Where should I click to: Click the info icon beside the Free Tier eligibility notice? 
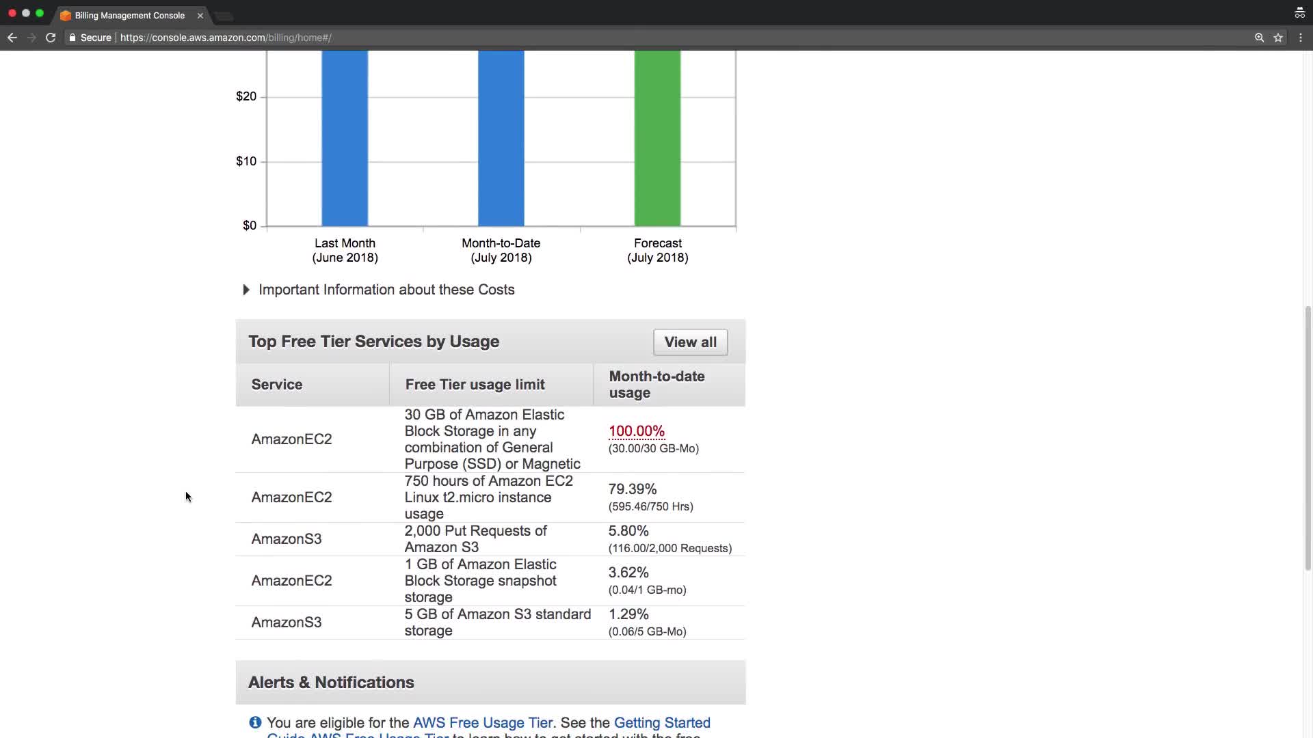click(255, 722)
